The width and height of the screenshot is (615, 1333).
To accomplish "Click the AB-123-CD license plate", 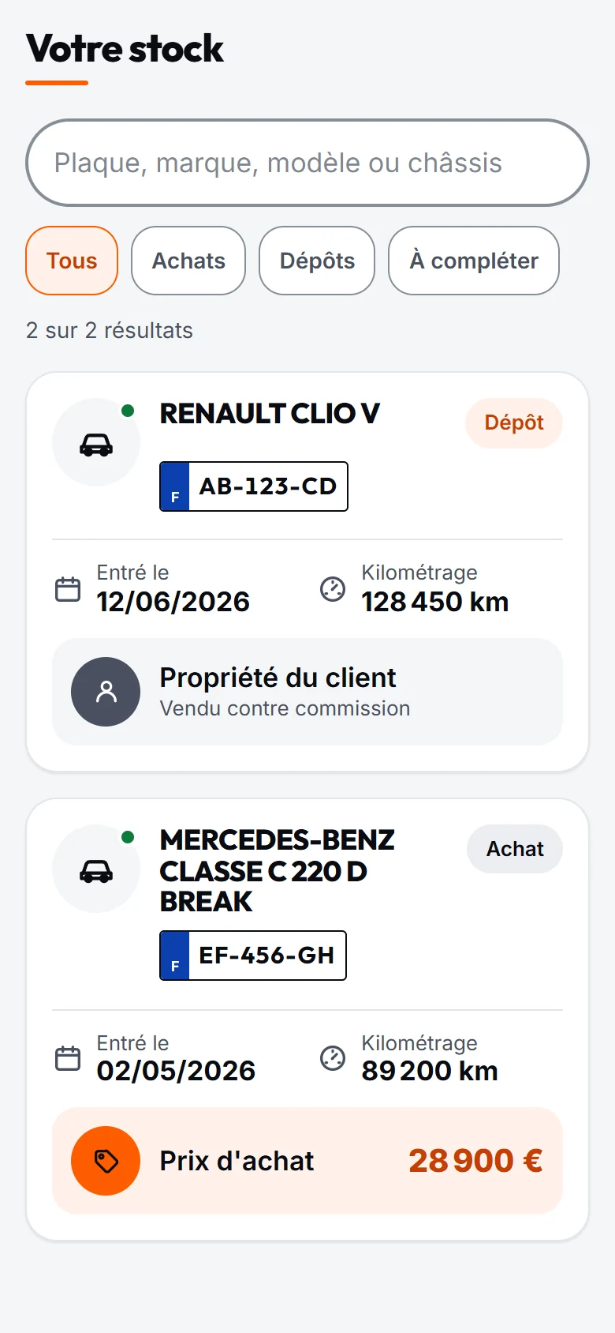I will click(x=254, y=486).
